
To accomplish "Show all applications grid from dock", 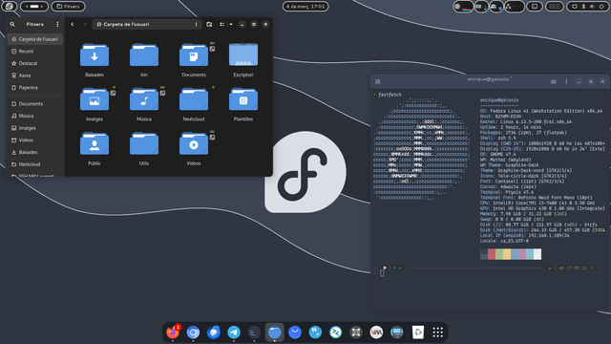I will [x=438, y=333].
